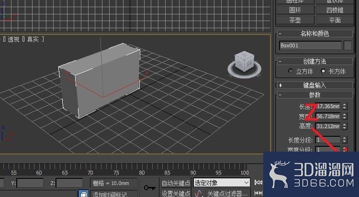Click the 长度 spinner arrows
Screen dimensions: 359x197
tap(344, 106)
